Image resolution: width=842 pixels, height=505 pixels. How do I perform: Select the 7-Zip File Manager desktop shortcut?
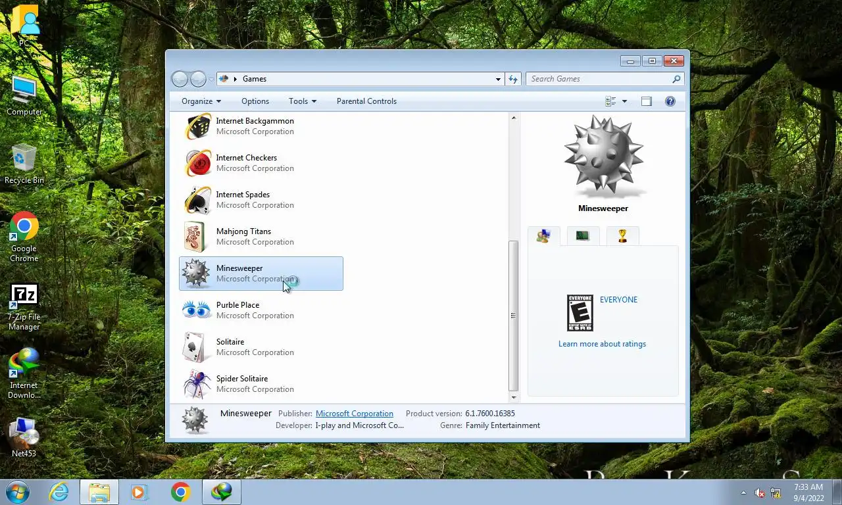point(24,307)
